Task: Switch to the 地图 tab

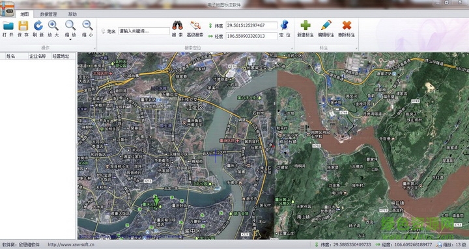Action: tap(24, 14)
